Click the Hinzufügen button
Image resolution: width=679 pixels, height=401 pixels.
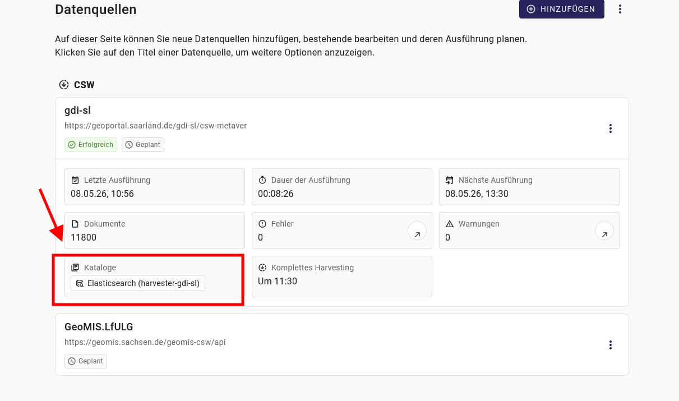pyautogui.click(x=561, y=9)
